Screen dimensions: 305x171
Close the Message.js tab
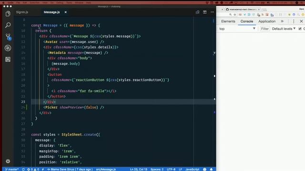66,12
